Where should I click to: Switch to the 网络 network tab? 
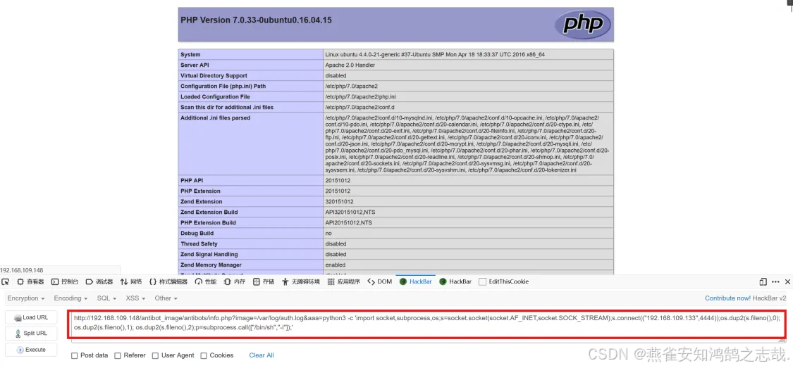[x=131, y=281]
